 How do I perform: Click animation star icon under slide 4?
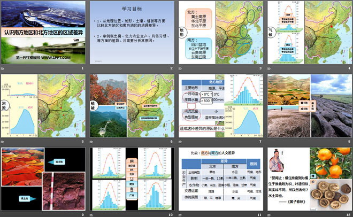269,68
